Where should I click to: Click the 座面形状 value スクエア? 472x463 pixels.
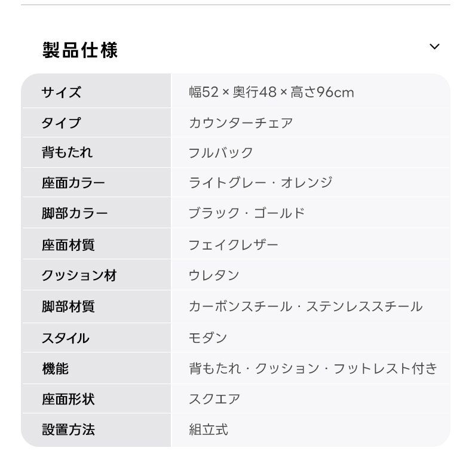pos(214,399)
